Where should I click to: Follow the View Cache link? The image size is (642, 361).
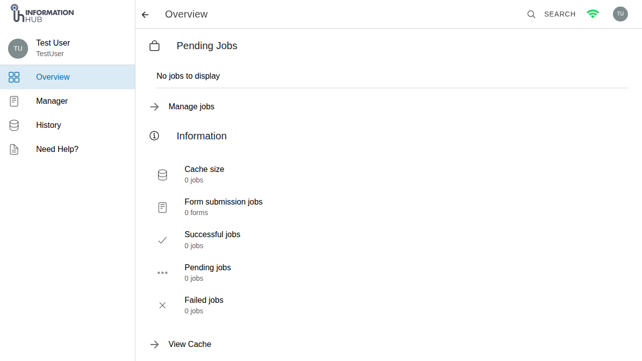click(190, 344)
